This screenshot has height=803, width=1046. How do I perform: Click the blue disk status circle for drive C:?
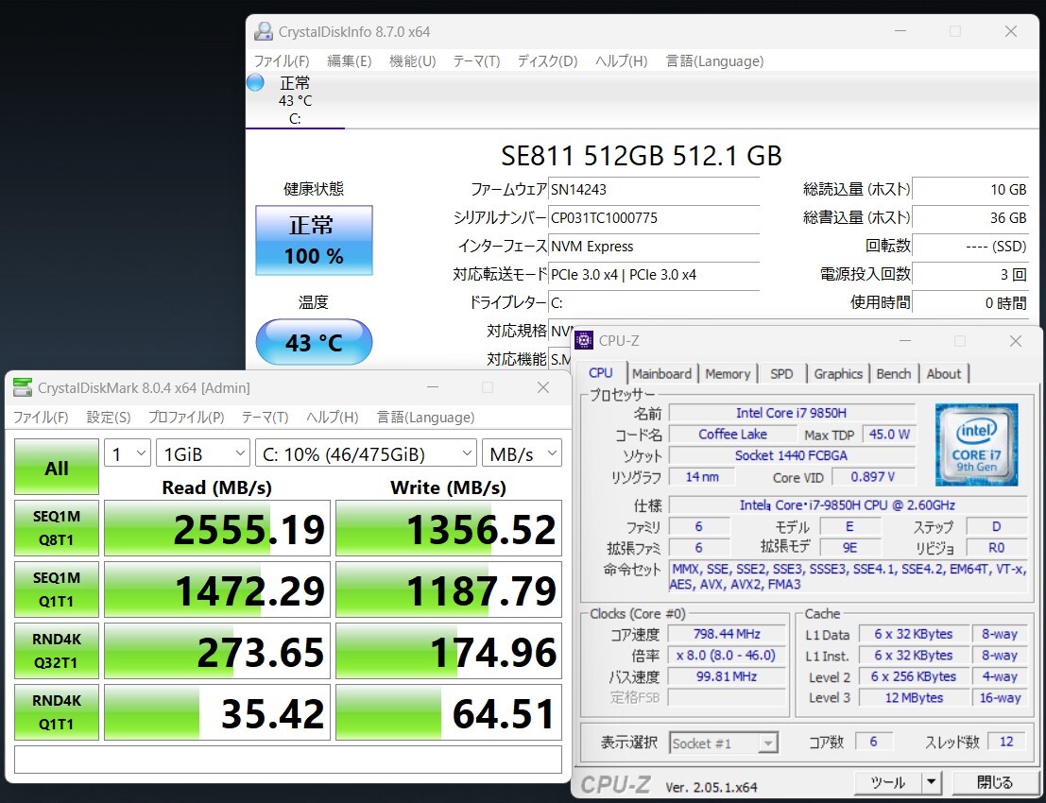(255, 83)
